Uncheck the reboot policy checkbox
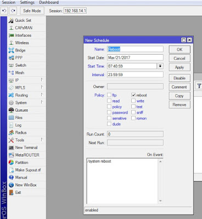The width and height of the screenshot is (202, 219). click(x=133, y=95)
